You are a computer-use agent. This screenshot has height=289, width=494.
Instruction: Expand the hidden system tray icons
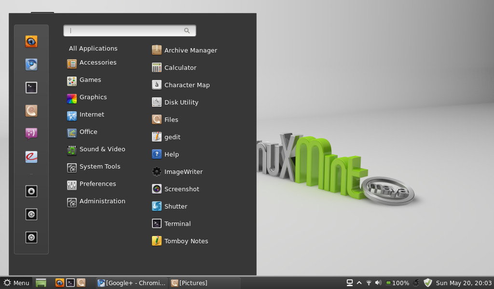[359, 283]
